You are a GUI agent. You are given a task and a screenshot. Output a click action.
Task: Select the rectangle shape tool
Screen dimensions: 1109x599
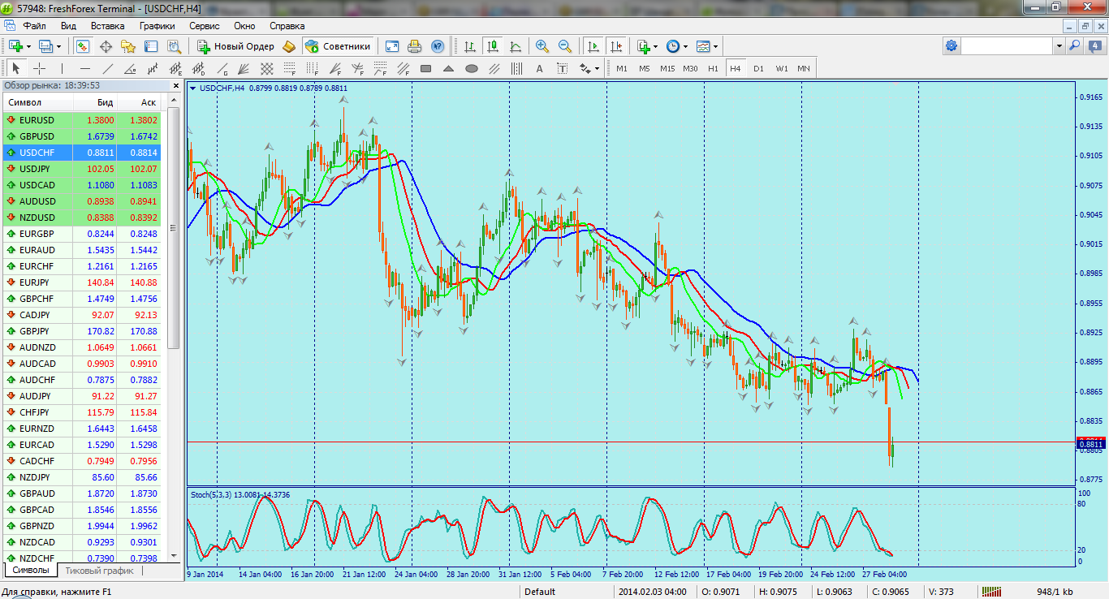coord(425,69)
